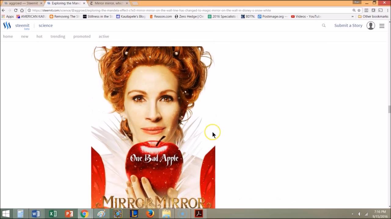This screenshot has height=219, width=391.
Task: Expand the bookmarks overflow chevron
Action: (x=353, y=16)
